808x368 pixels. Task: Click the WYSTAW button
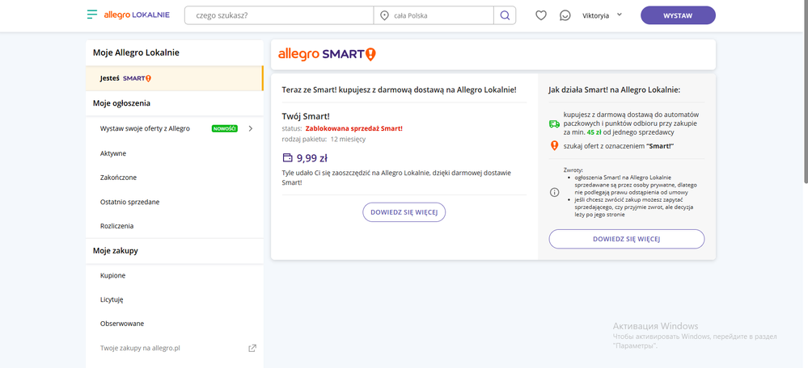[x=678, y=15]
